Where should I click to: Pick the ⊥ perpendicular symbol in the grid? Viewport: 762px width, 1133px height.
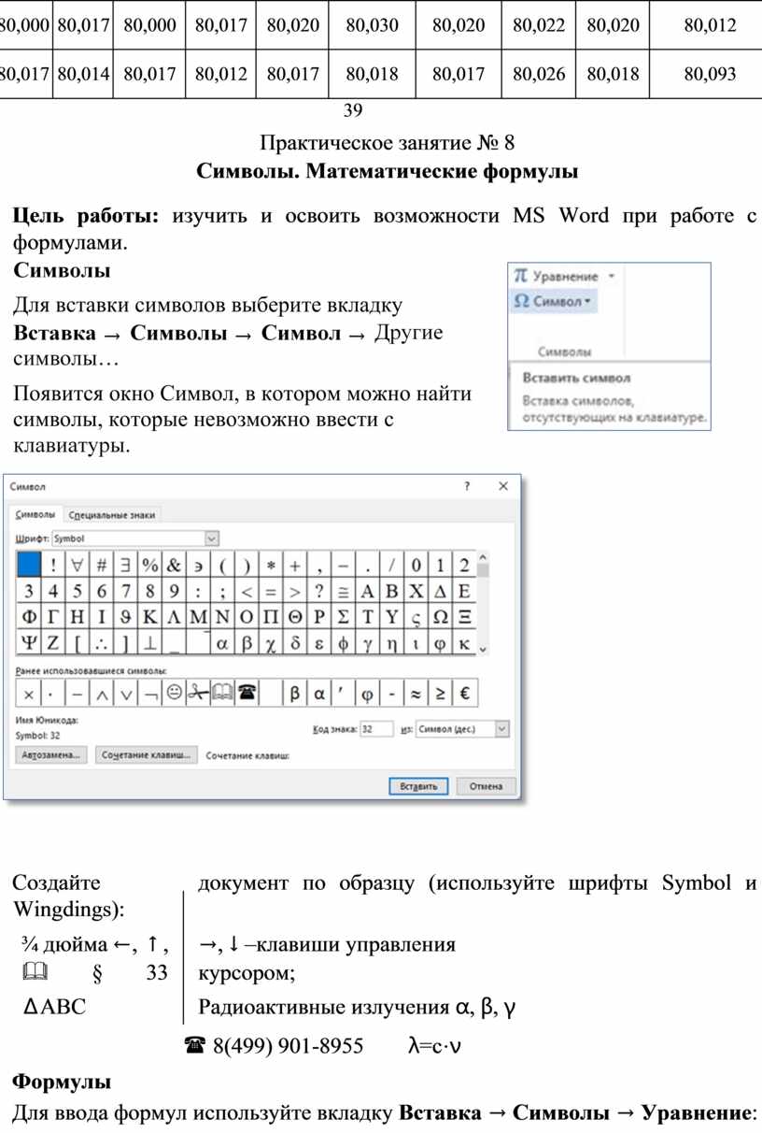point(150,643)
